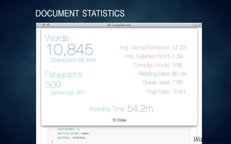Click Reading Ease: 60.49

162,74
